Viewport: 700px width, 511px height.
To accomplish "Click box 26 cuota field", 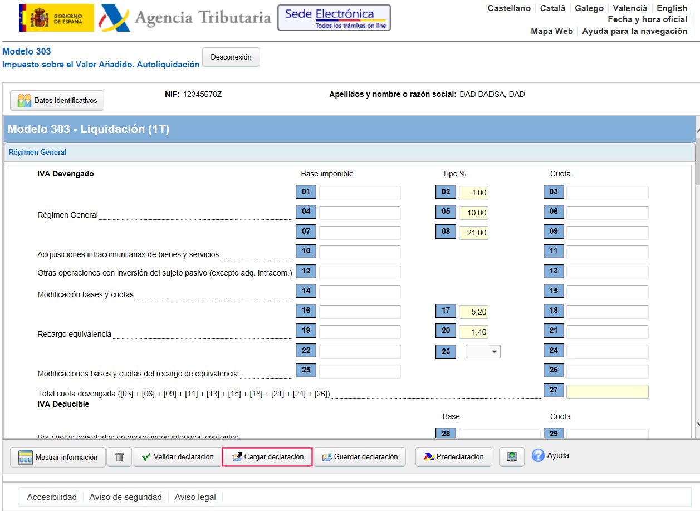I will point(608,371).
